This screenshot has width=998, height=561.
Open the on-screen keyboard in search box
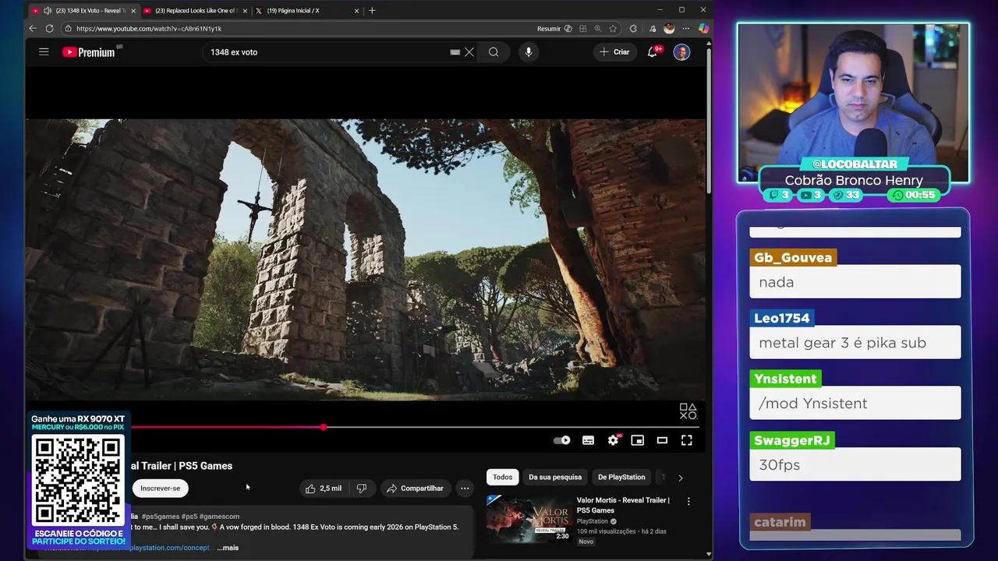[455, 52]
